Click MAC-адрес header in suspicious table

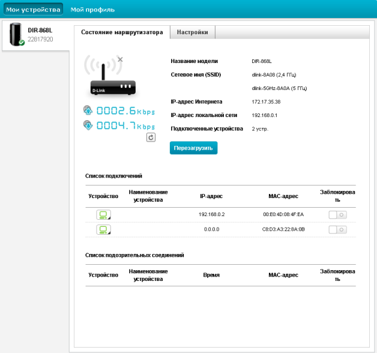[283, 275]
